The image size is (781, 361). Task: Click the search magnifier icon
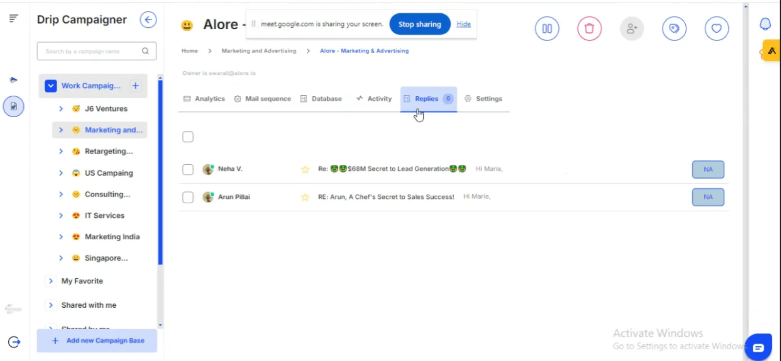(145, 51)
